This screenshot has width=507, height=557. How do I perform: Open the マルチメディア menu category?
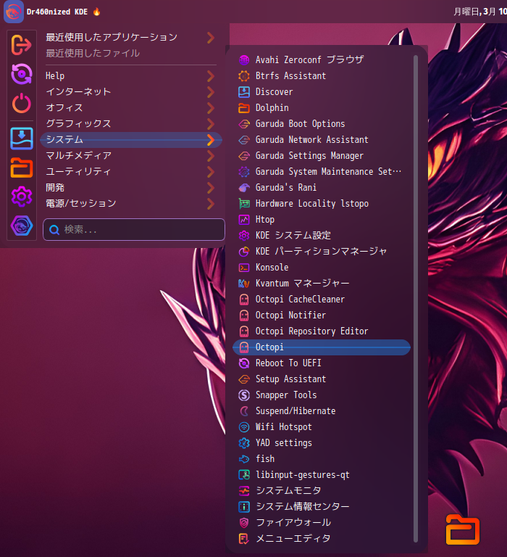(x=131, y=156)
